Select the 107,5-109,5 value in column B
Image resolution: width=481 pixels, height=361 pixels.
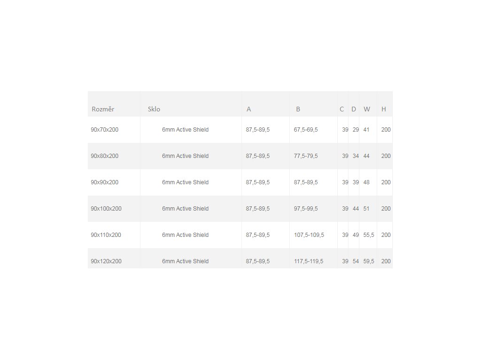tap(309, 235)
